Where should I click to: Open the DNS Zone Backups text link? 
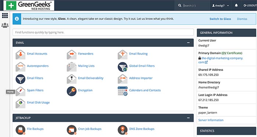(x=142, y=129)
